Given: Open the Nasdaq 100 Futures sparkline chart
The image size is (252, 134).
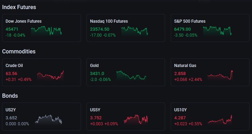Looking at the screenshot, I should (x=134, y=31).
